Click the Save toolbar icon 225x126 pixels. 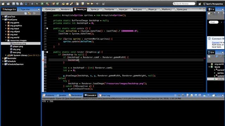(x=13, y=4)
